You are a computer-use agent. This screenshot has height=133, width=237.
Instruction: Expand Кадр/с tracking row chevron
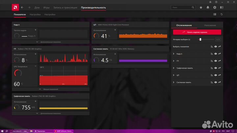click(x=173, y=54)
